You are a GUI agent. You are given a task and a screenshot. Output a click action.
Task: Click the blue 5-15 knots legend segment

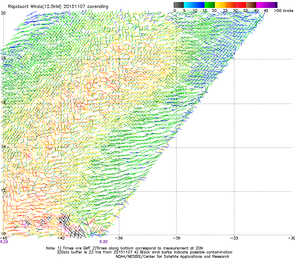tap(194, 5)
